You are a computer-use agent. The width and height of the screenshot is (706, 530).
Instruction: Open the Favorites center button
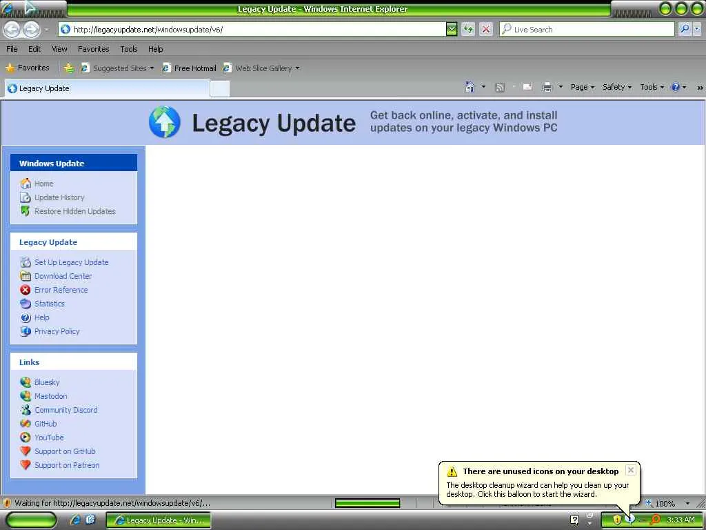click(28, 68)
